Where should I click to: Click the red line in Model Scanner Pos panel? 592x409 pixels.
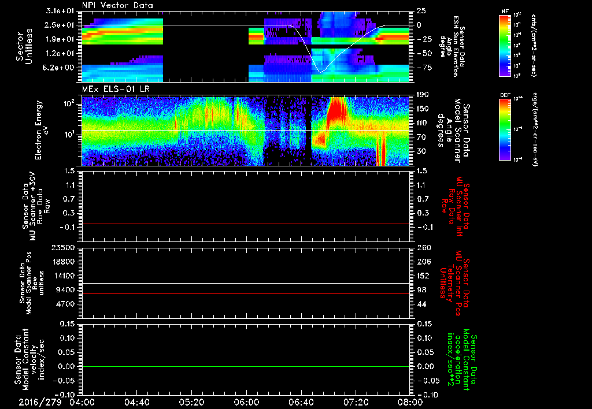(x=246, y=293)
